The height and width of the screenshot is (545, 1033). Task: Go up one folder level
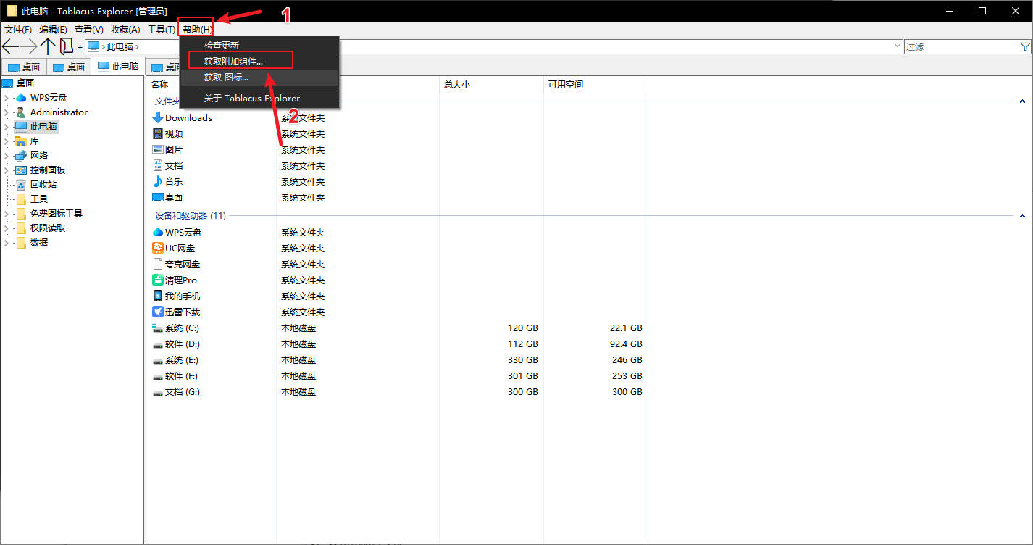pyautogui.click(x=48, y=46)
